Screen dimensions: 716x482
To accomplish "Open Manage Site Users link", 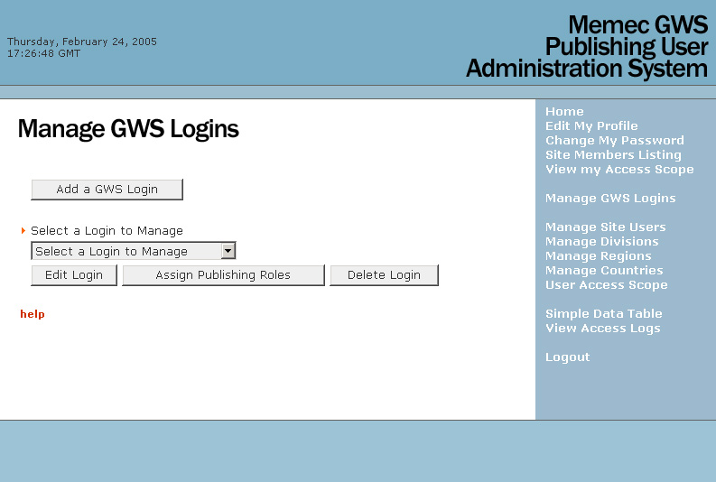I will tap(606, 227).
